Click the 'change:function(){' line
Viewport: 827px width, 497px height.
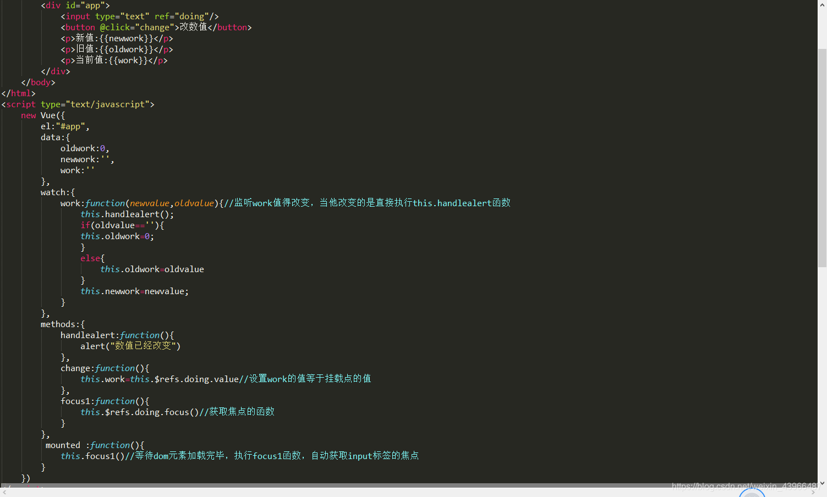(105, 368)
